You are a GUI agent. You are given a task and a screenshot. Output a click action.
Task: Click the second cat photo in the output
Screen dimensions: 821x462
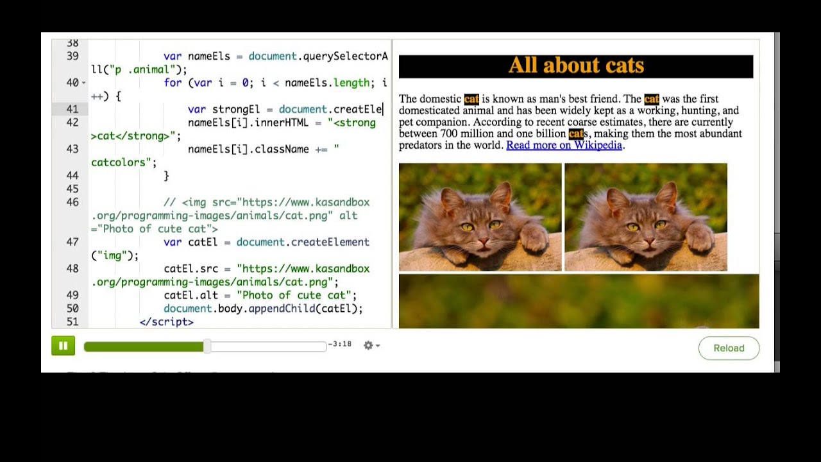[646, 217]
